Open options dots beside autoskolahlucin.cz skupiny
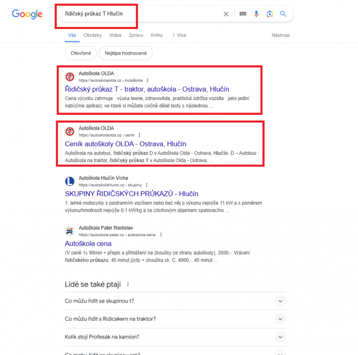This screenshot has width=358, height=355. coord(147,185)
